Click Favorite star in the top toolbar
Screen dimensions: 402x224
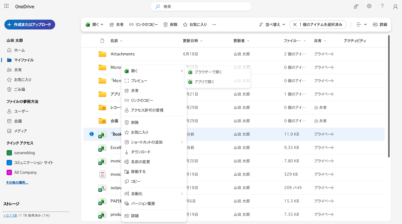click(x=195, y=25)
